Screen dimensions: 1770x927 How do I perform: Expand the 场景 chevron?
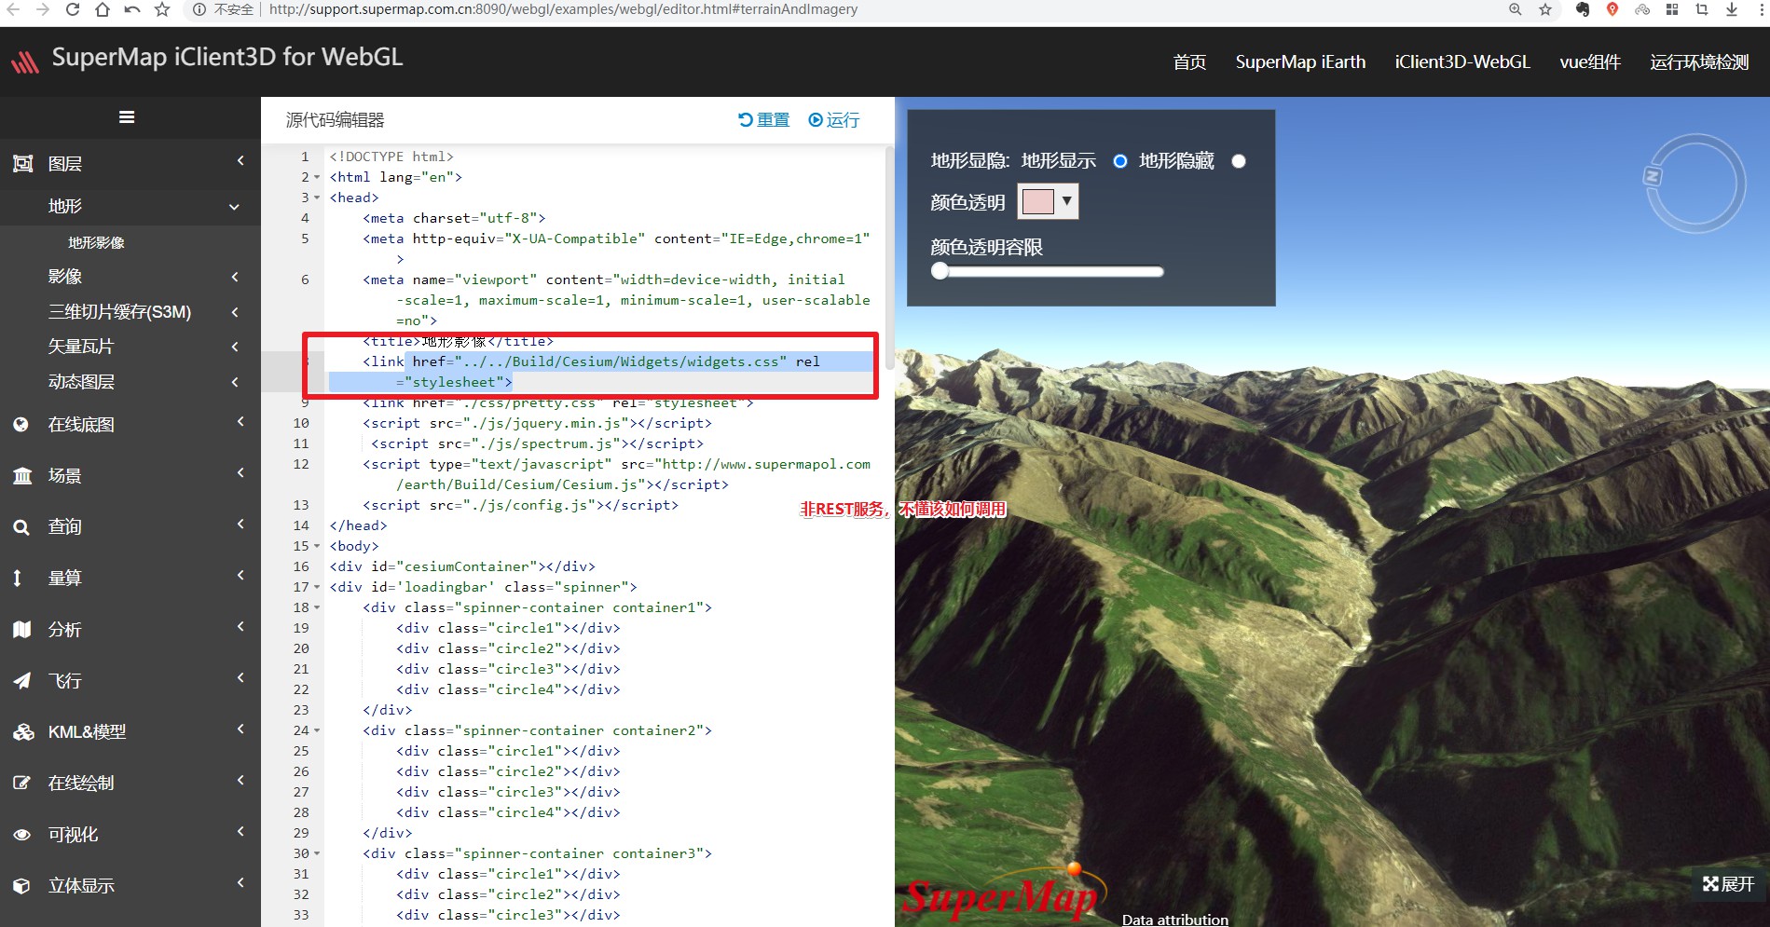coord(240,473)
